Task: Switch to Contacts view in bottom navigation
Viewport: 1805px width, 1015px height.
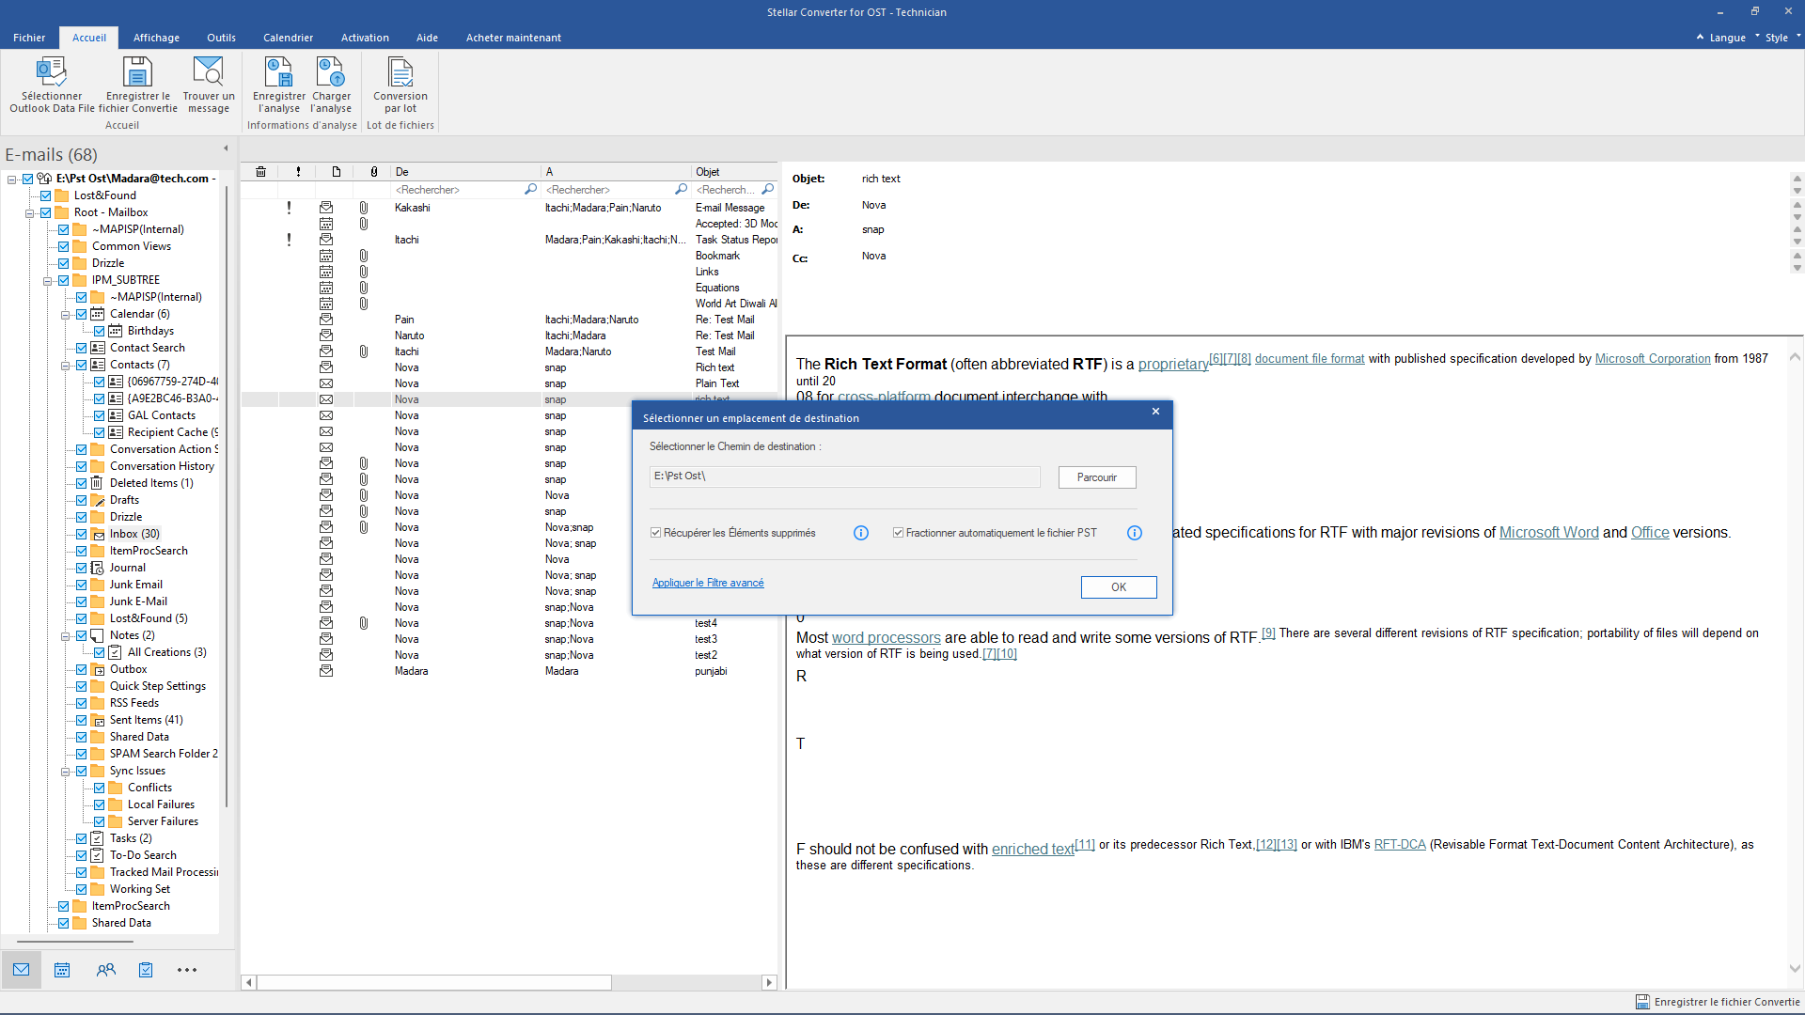Action: click(105, 970)
